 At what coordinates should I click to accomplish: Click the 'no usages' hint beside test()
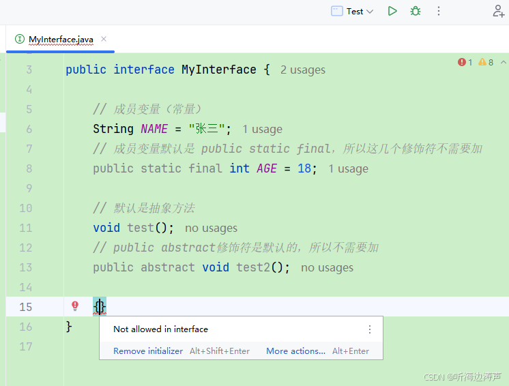[211, 228]
